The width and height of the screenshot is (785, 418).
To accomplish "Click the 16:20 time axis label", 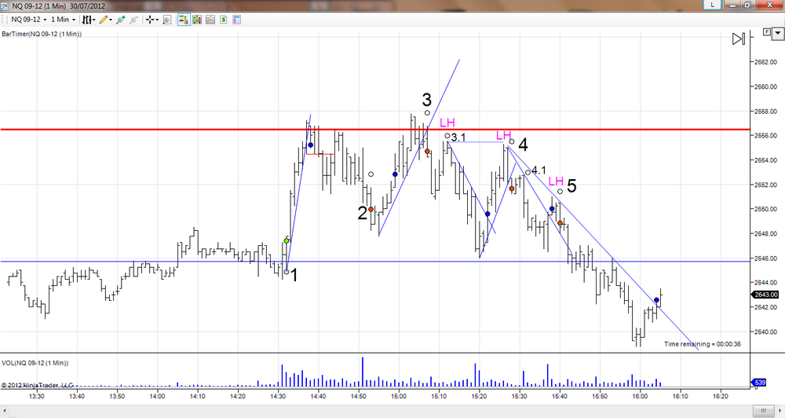I will [x=721, y=397].
